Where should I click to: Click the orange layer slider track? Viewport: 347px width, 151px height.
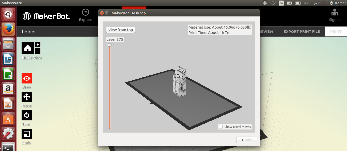109,87
